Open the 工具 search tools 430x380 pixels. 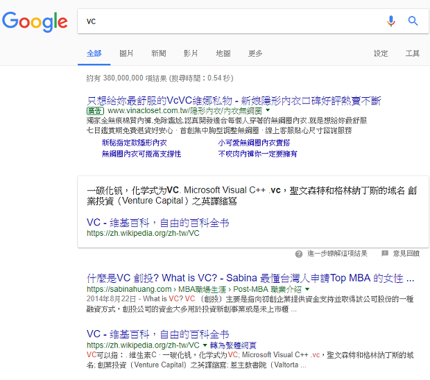413,53
